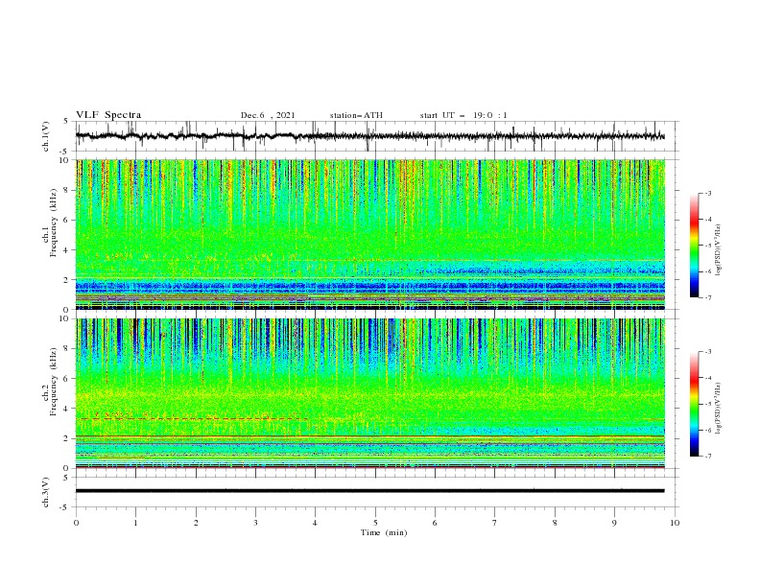Viewport: 760px width, 587px height.
Task: Click the '2' tick on Time axis
Action: click(x=196, y=523)
